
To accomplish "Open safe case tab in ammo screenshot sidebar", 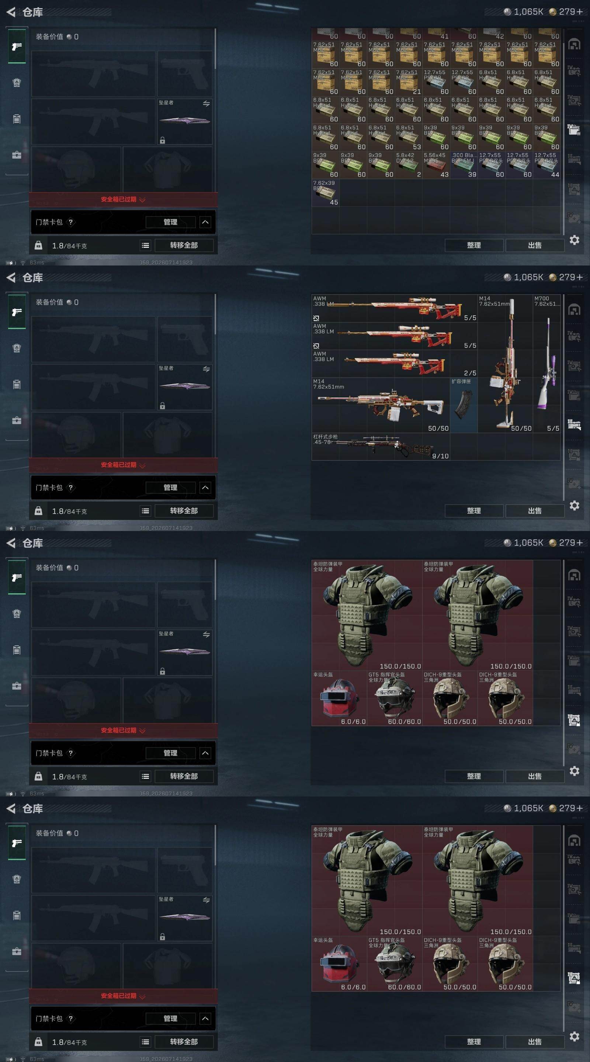I will pyautogui.click(x=17, y=155).
